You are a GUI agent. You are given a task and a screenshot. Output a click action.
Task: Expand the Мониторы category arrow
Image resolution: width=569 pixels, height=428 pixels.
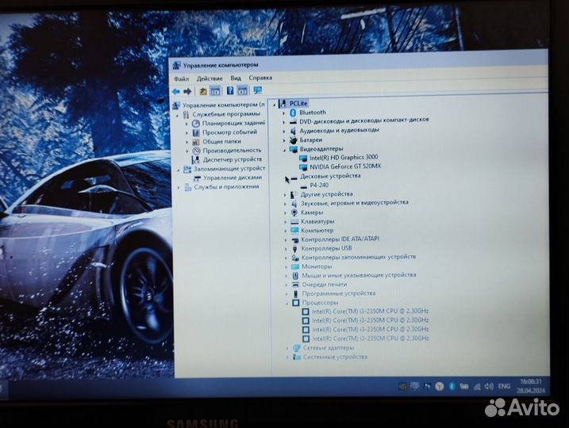click(x=286, y=267)
